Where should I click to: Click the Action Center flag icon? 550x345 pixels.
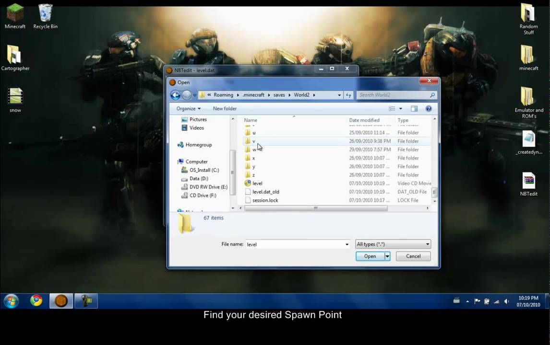[477, 301]
